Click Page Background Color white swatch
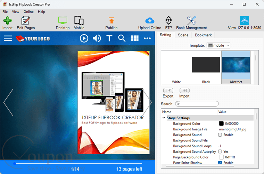264x174 pixels. click(221, 157)
